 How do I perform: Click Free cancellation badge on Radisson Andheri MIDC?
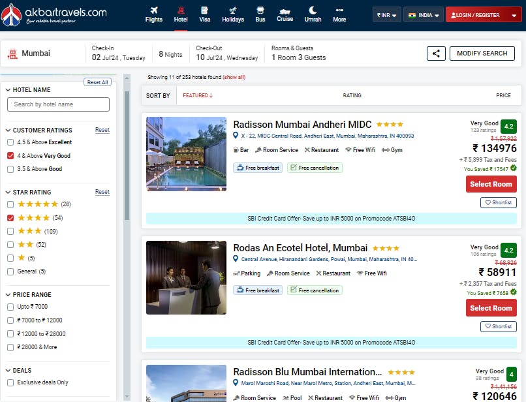315,168
